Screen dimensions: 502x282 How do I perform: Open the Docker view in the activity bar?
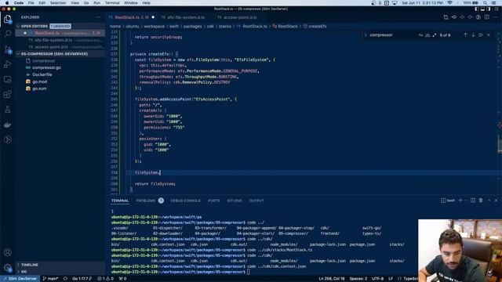(x=8, y=125)
